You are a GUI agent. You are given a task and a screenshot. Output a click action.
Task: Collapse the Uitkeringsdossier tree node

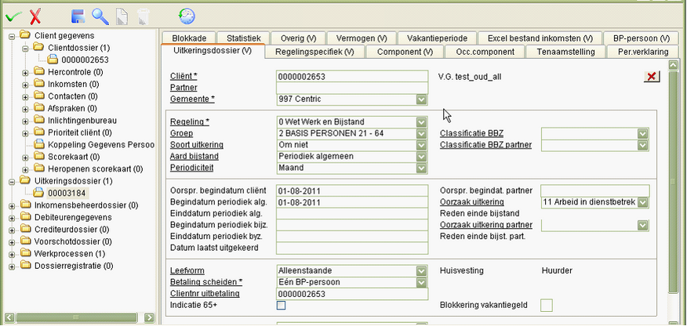[12, 181]
